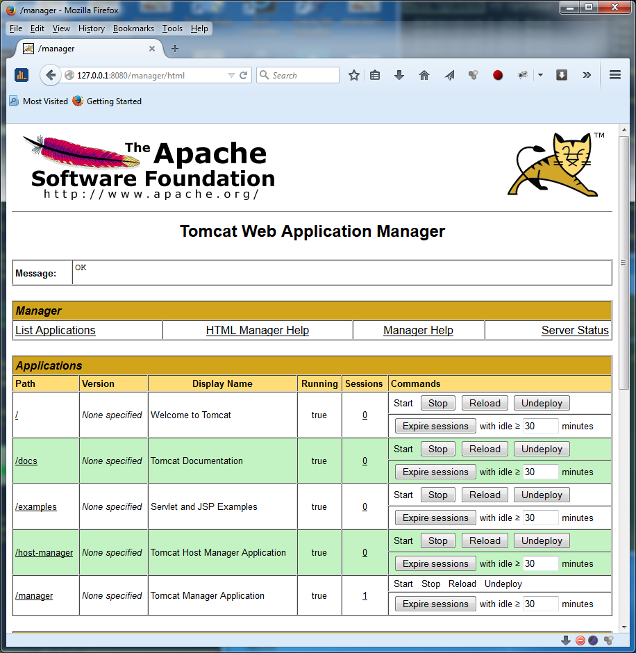The height and width of the screenshot is (653, 636).
Task: Click Stop for the /docs application
Action: pos(437,449)
